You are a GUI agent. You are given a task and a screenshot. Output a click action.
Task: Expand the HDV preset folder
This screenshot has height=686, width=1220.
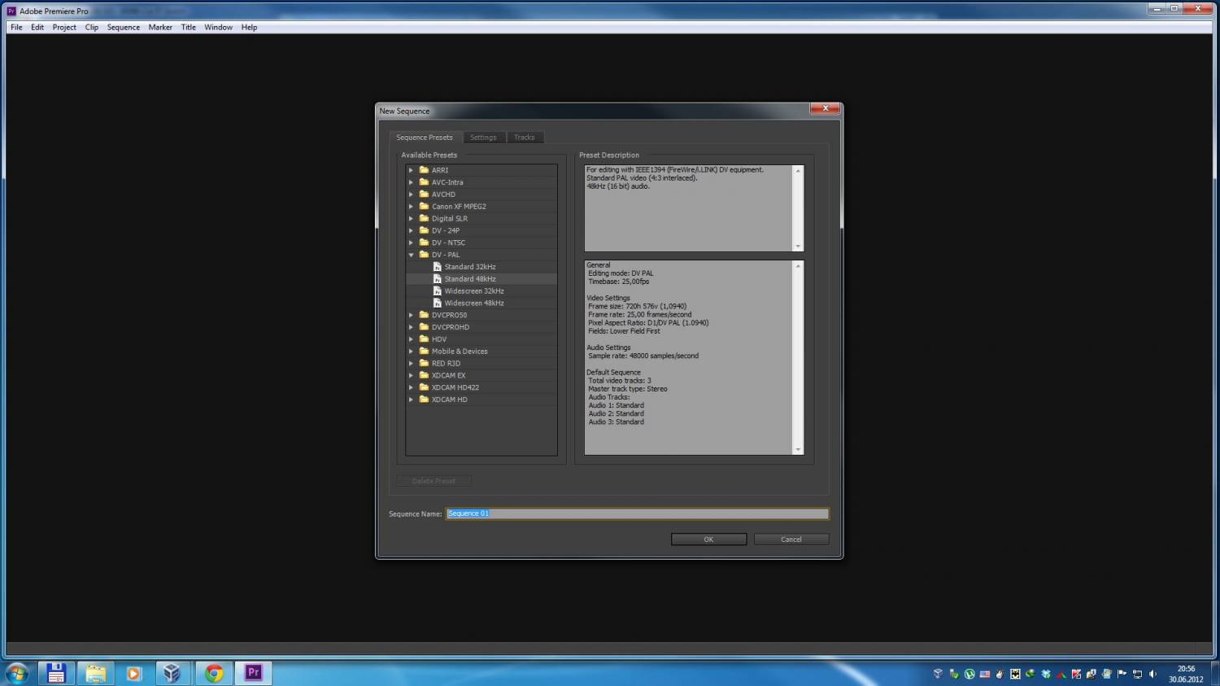tap(411, 339)
